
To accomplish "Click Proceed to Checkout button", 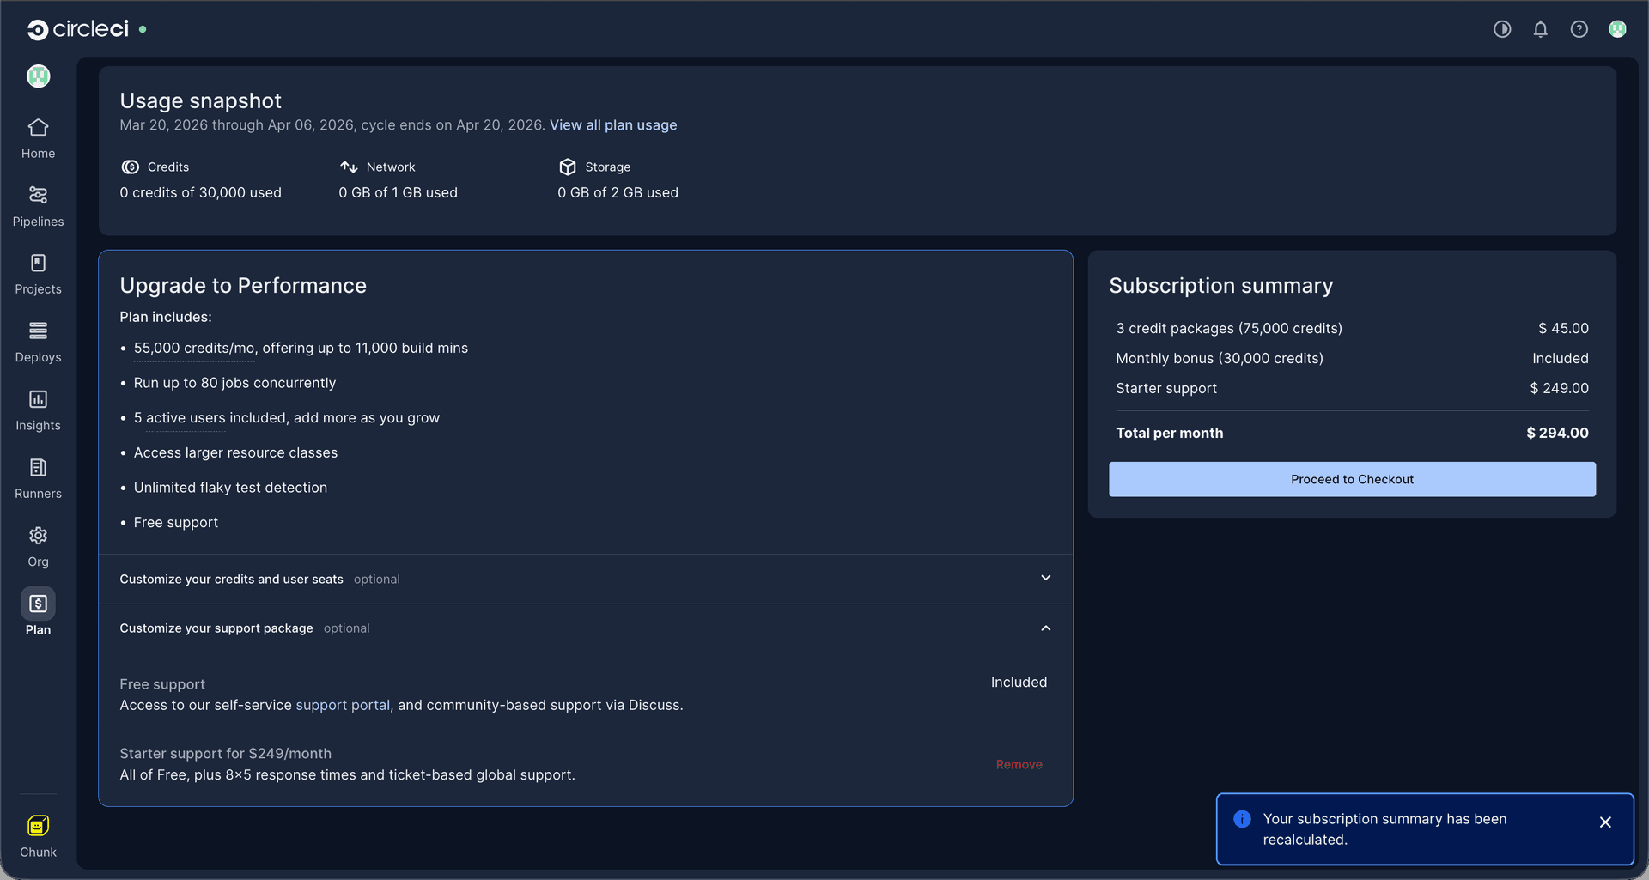I will point(1352,479).
